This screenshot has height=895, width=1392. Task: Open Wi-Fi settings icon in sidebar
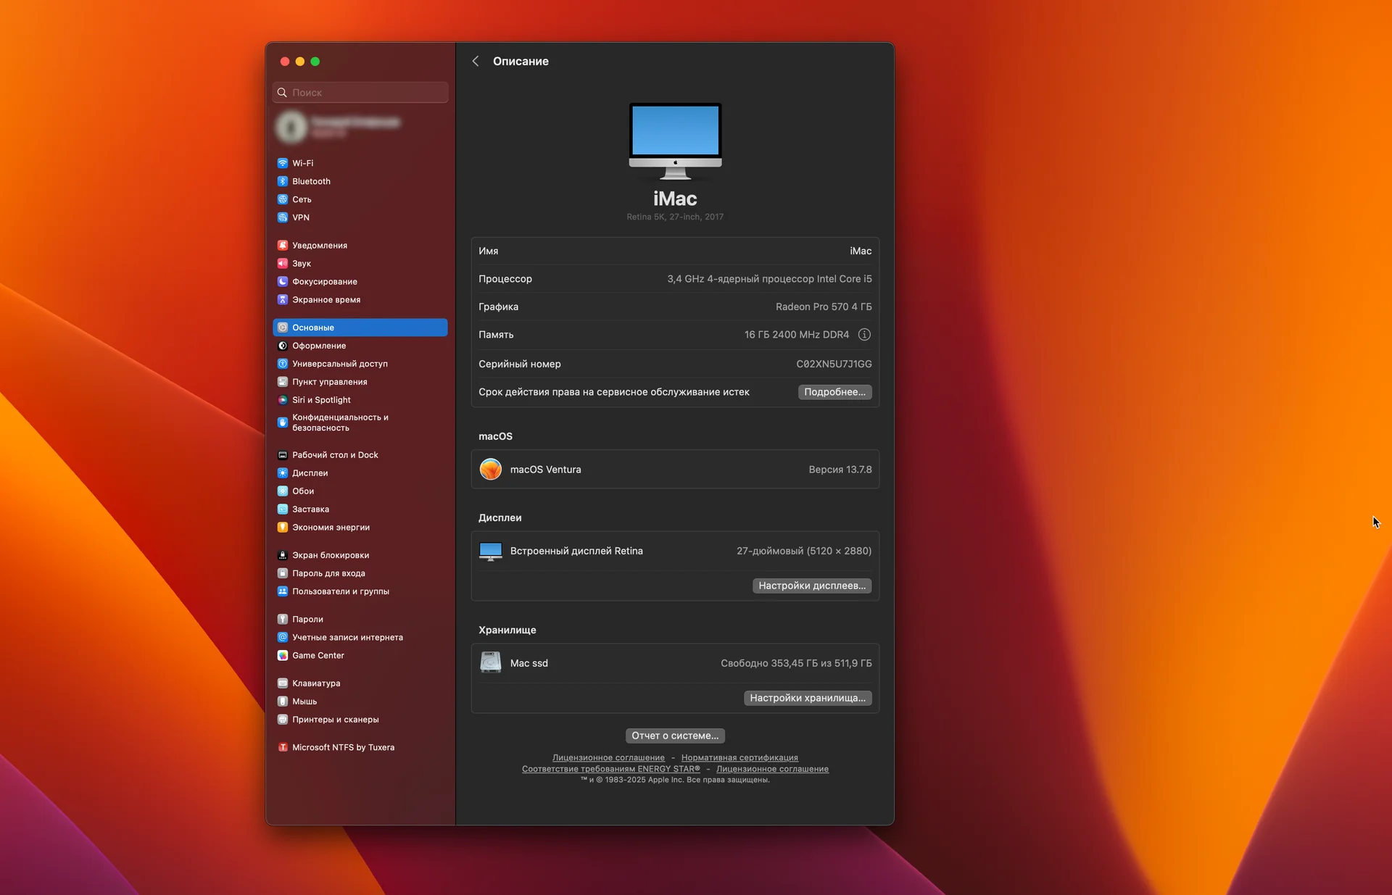(x=283, y=163)
